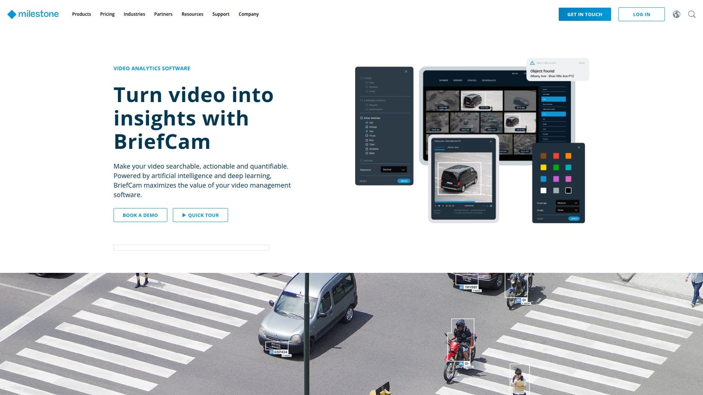
Task: Click the VIDEO ANALYTICS SOFTWARE label
Action: point(152,68)
